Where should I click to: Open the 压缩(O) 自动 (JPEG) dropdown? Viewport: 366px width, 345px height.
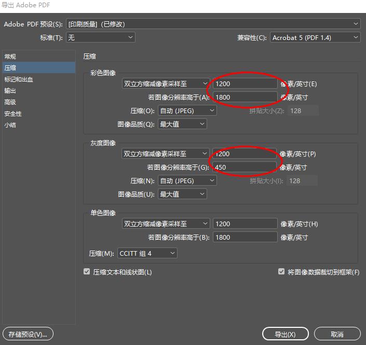(x=187, y=111)
